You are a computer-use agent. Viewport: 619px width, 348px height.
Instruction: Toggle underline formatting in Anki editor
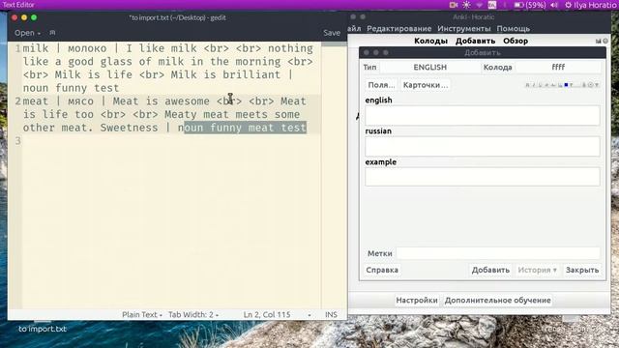click(540, 85)
